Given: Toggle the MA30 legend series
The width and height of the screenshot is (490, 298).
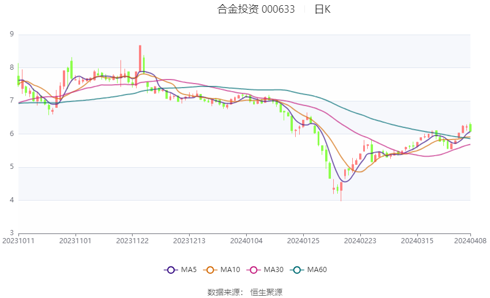Looking at the screenshot, I should pyautogui.click(x=265, y=270).
